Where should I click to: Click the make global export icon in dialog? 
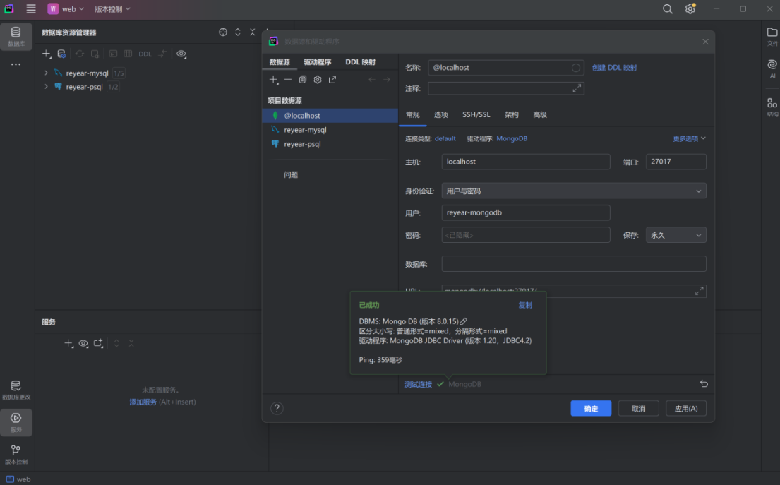point(332,80)
